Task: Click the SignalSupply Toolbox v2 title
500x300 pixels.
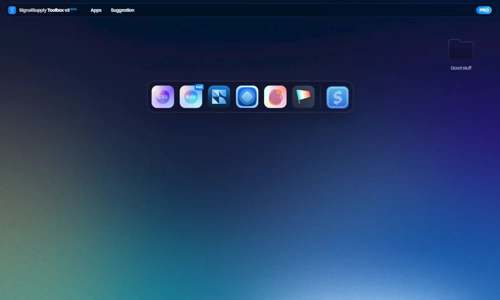Action: tap(44, 10)
